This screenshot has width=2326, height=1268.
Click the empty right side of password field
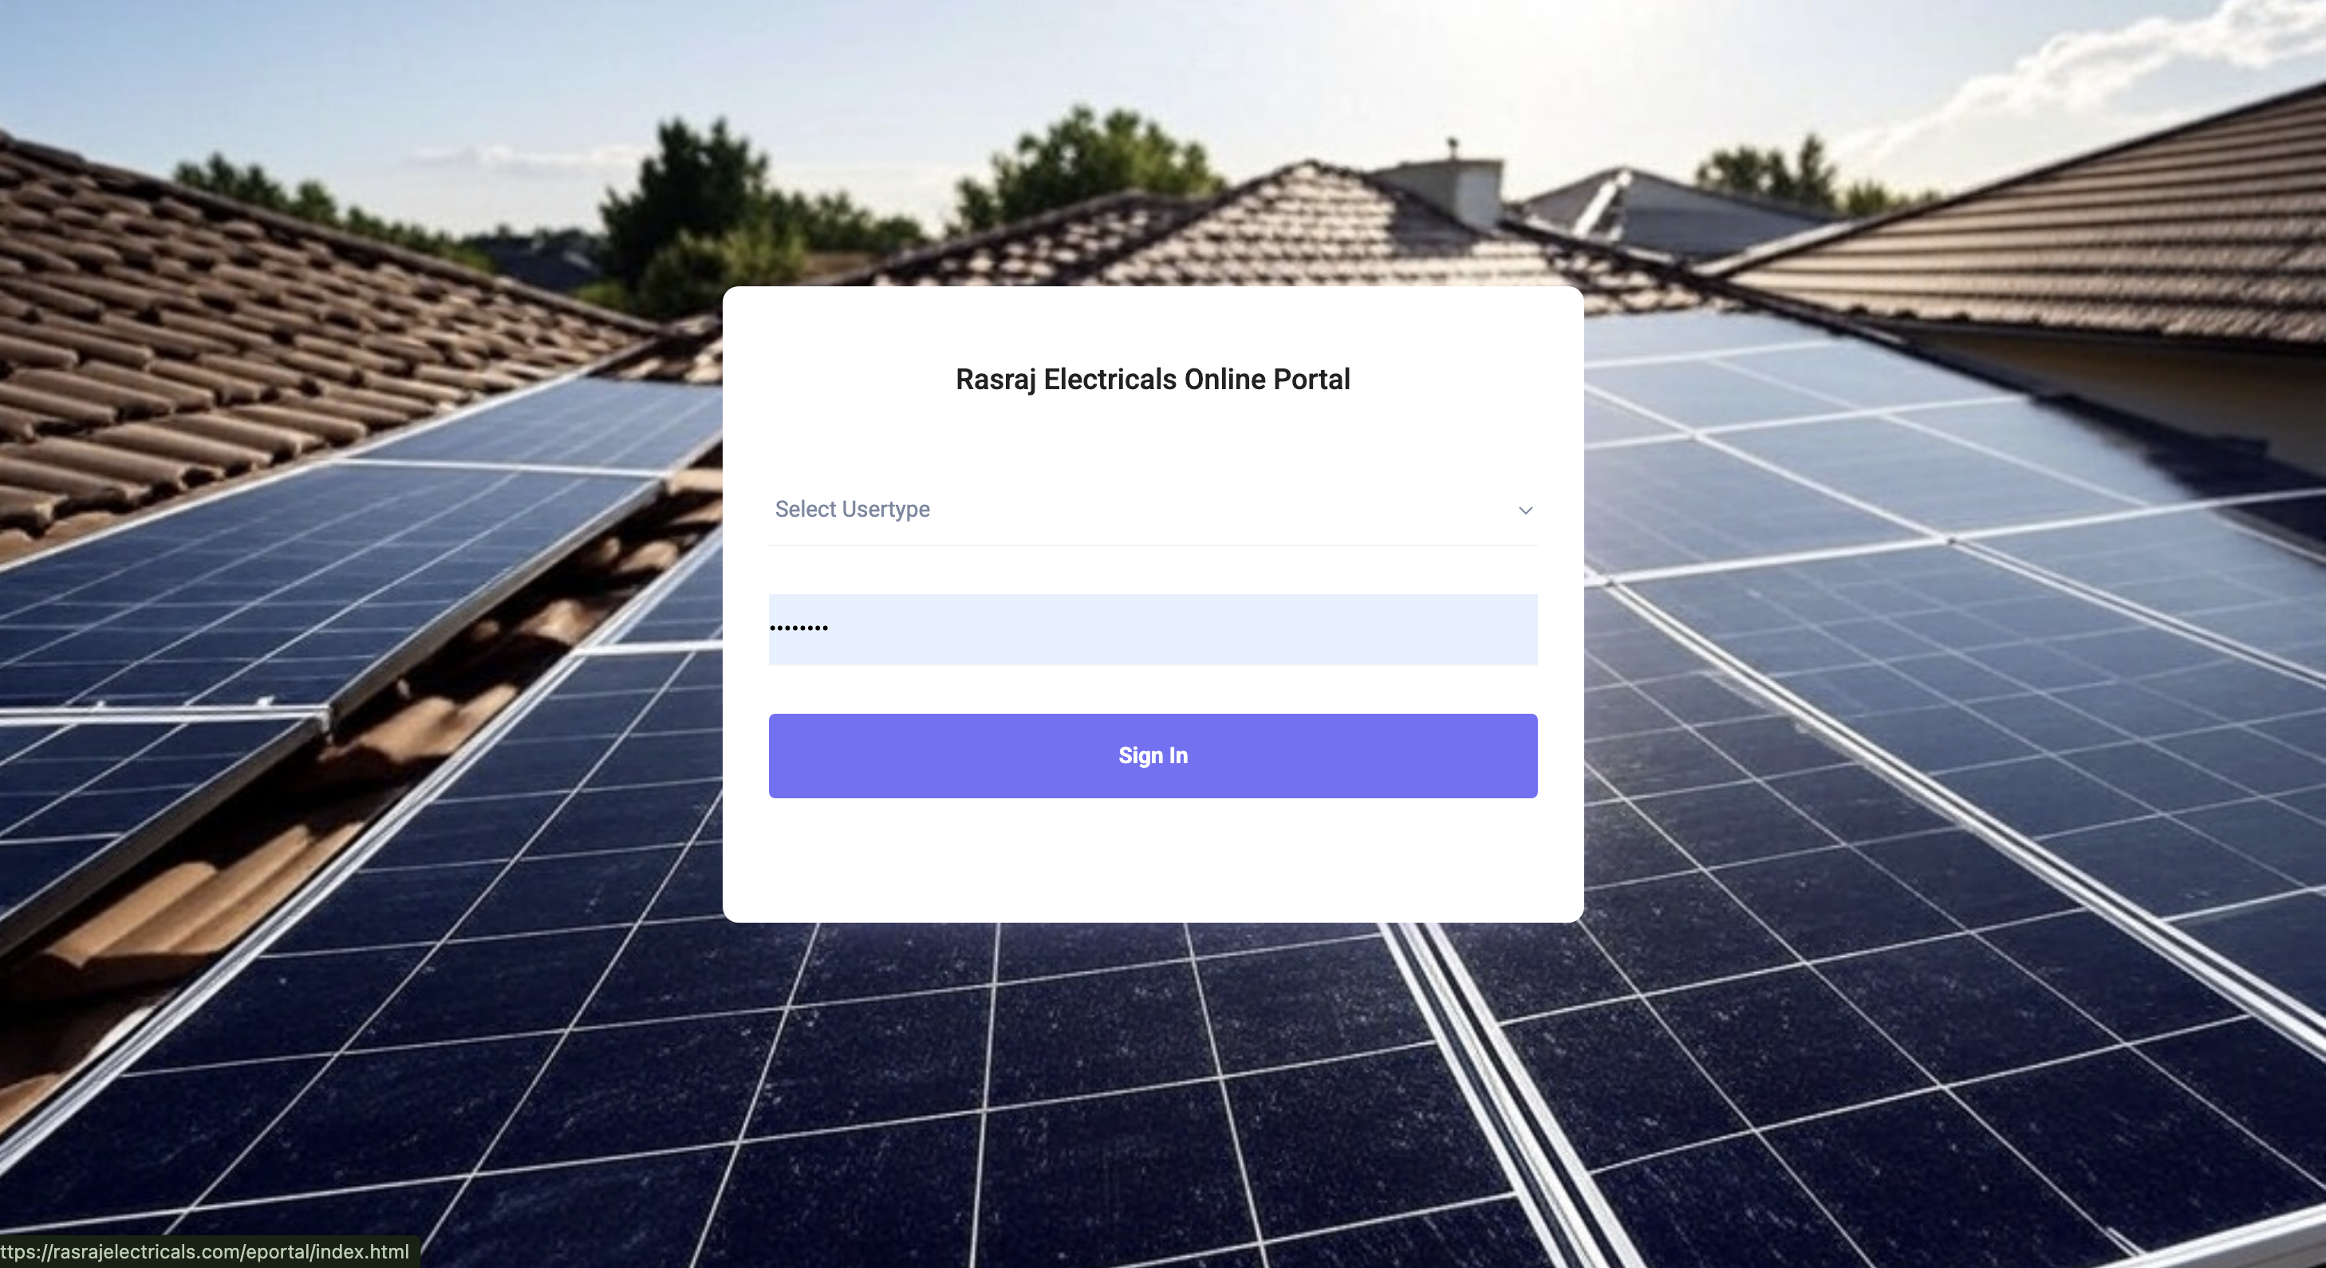pyautogui.click(x=1309, y=629)
